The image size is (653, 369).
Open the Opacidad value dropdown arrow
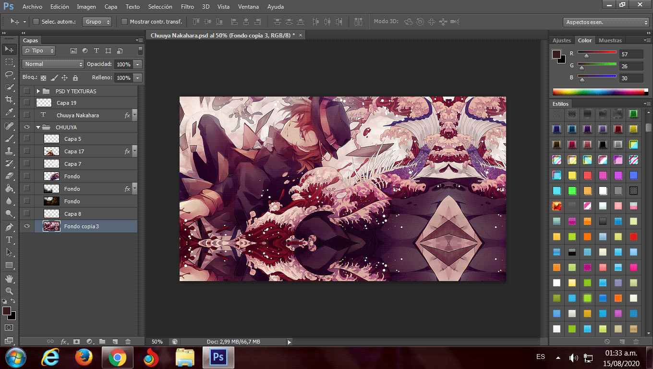pyautogui.click(x=138, y=64)
